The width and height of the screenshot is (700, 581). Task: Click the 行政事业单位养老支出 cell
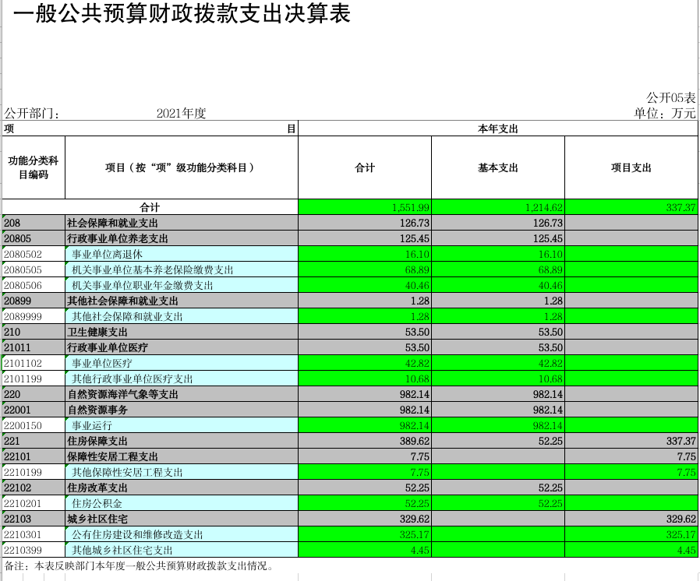coord(182,238)
